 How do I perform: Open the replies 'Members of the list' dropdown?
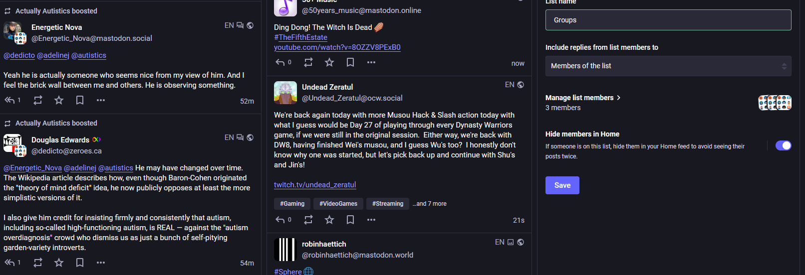pos(668,66)
